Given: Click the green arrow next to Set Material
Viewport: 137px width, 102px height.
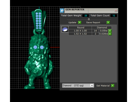Looking at the screenshot, I should pos(113,86).
